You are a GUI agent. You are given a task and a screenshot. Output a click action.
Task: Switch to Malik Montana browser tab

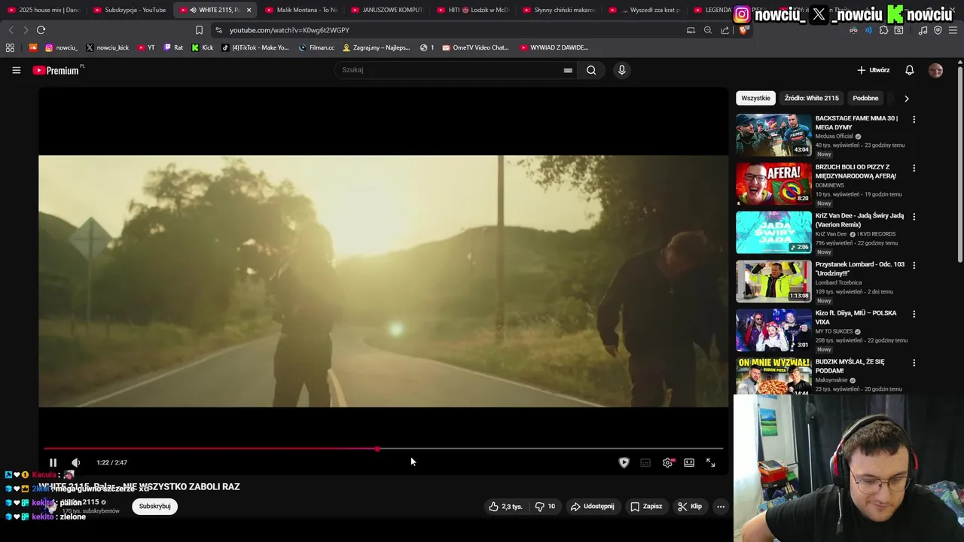[301, 10]
